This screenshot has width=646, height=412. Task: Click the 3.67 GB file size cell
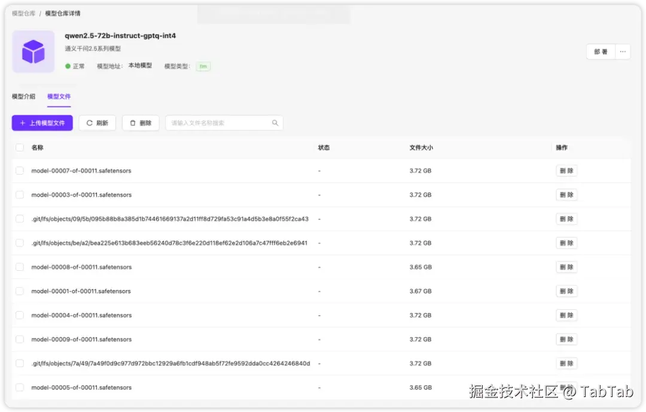[x=420, y=291]
